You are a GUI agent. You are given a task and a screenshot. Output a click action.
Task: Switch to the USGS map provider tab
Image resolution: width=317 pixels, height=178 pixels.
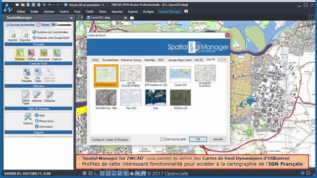click(x=95, y=60)
